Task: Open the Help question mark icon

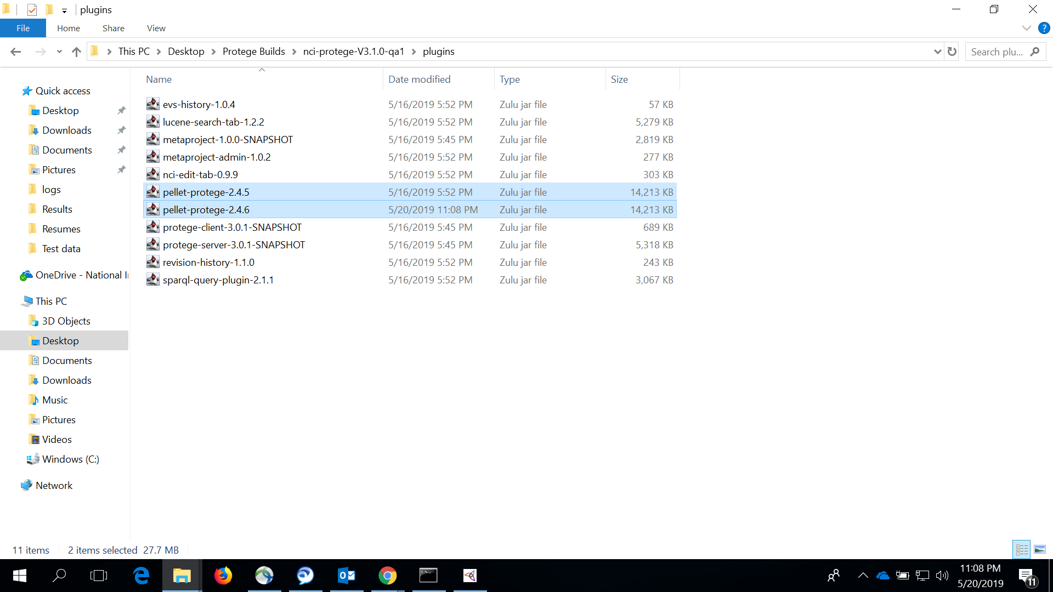Action: pyautogui.click(x=1044, y=28)
